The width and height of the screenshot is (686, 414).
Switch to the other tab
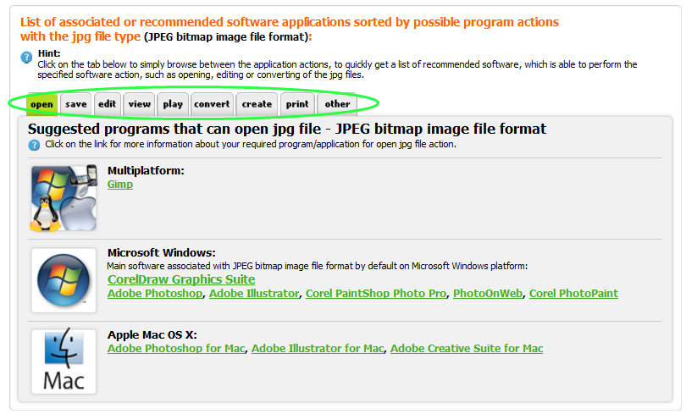[337, 104]
